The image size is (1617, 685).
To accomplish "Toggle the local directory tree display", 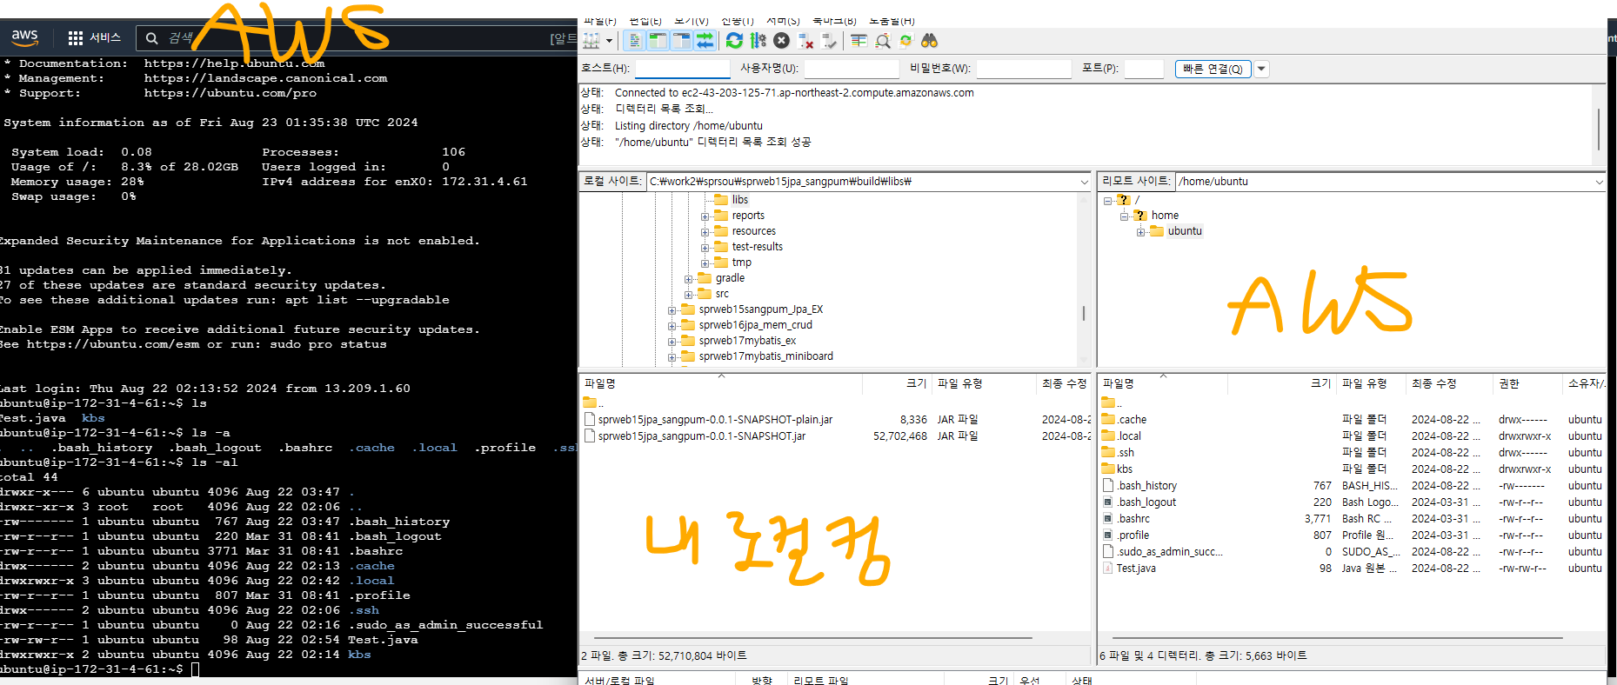I will pos(658,41).
